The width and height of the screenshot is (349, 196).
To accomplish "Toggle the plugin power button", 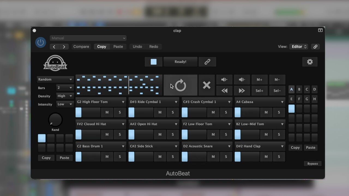I will [x=41, y=42].
